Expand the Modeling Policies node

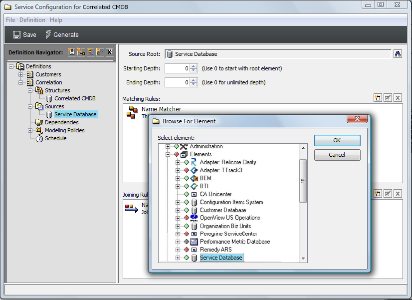click(30, 130)
